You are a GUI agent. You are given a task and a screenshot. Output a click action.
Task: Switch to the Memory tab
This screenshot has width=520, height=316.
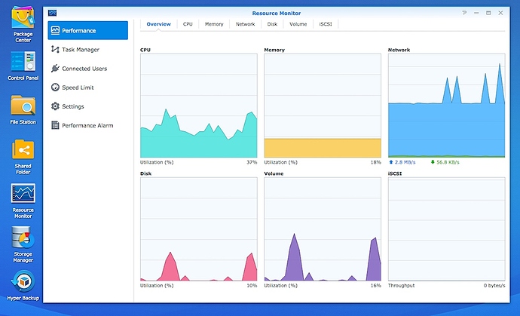[214, 24]
